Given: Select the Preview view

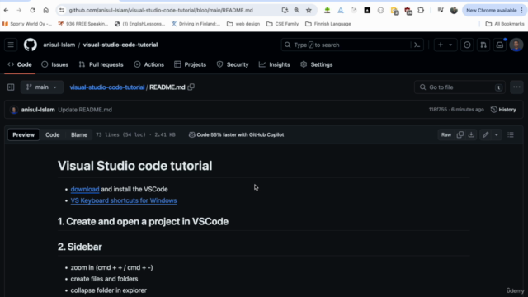Looking at the screenshot, I should [24, 134].
